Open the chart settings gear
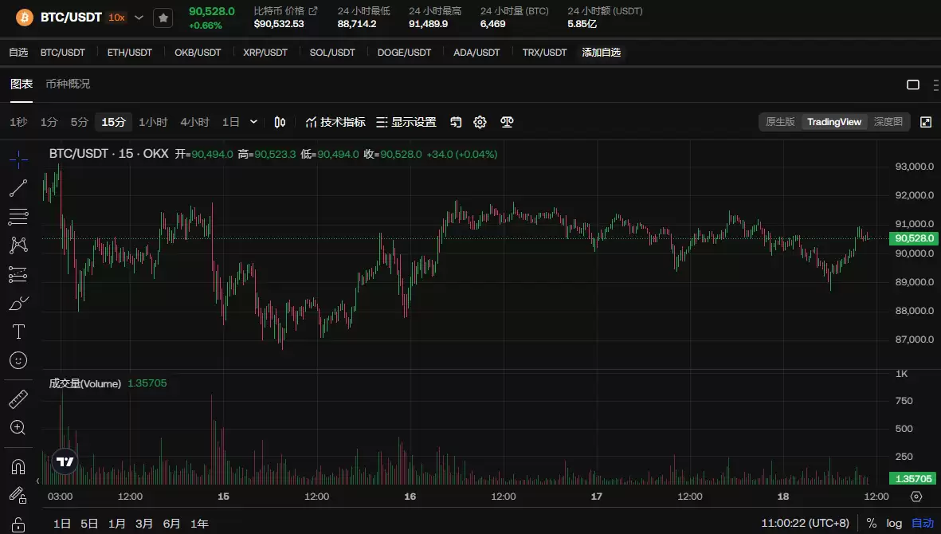941x534 pixels. [x=480, y=122]
